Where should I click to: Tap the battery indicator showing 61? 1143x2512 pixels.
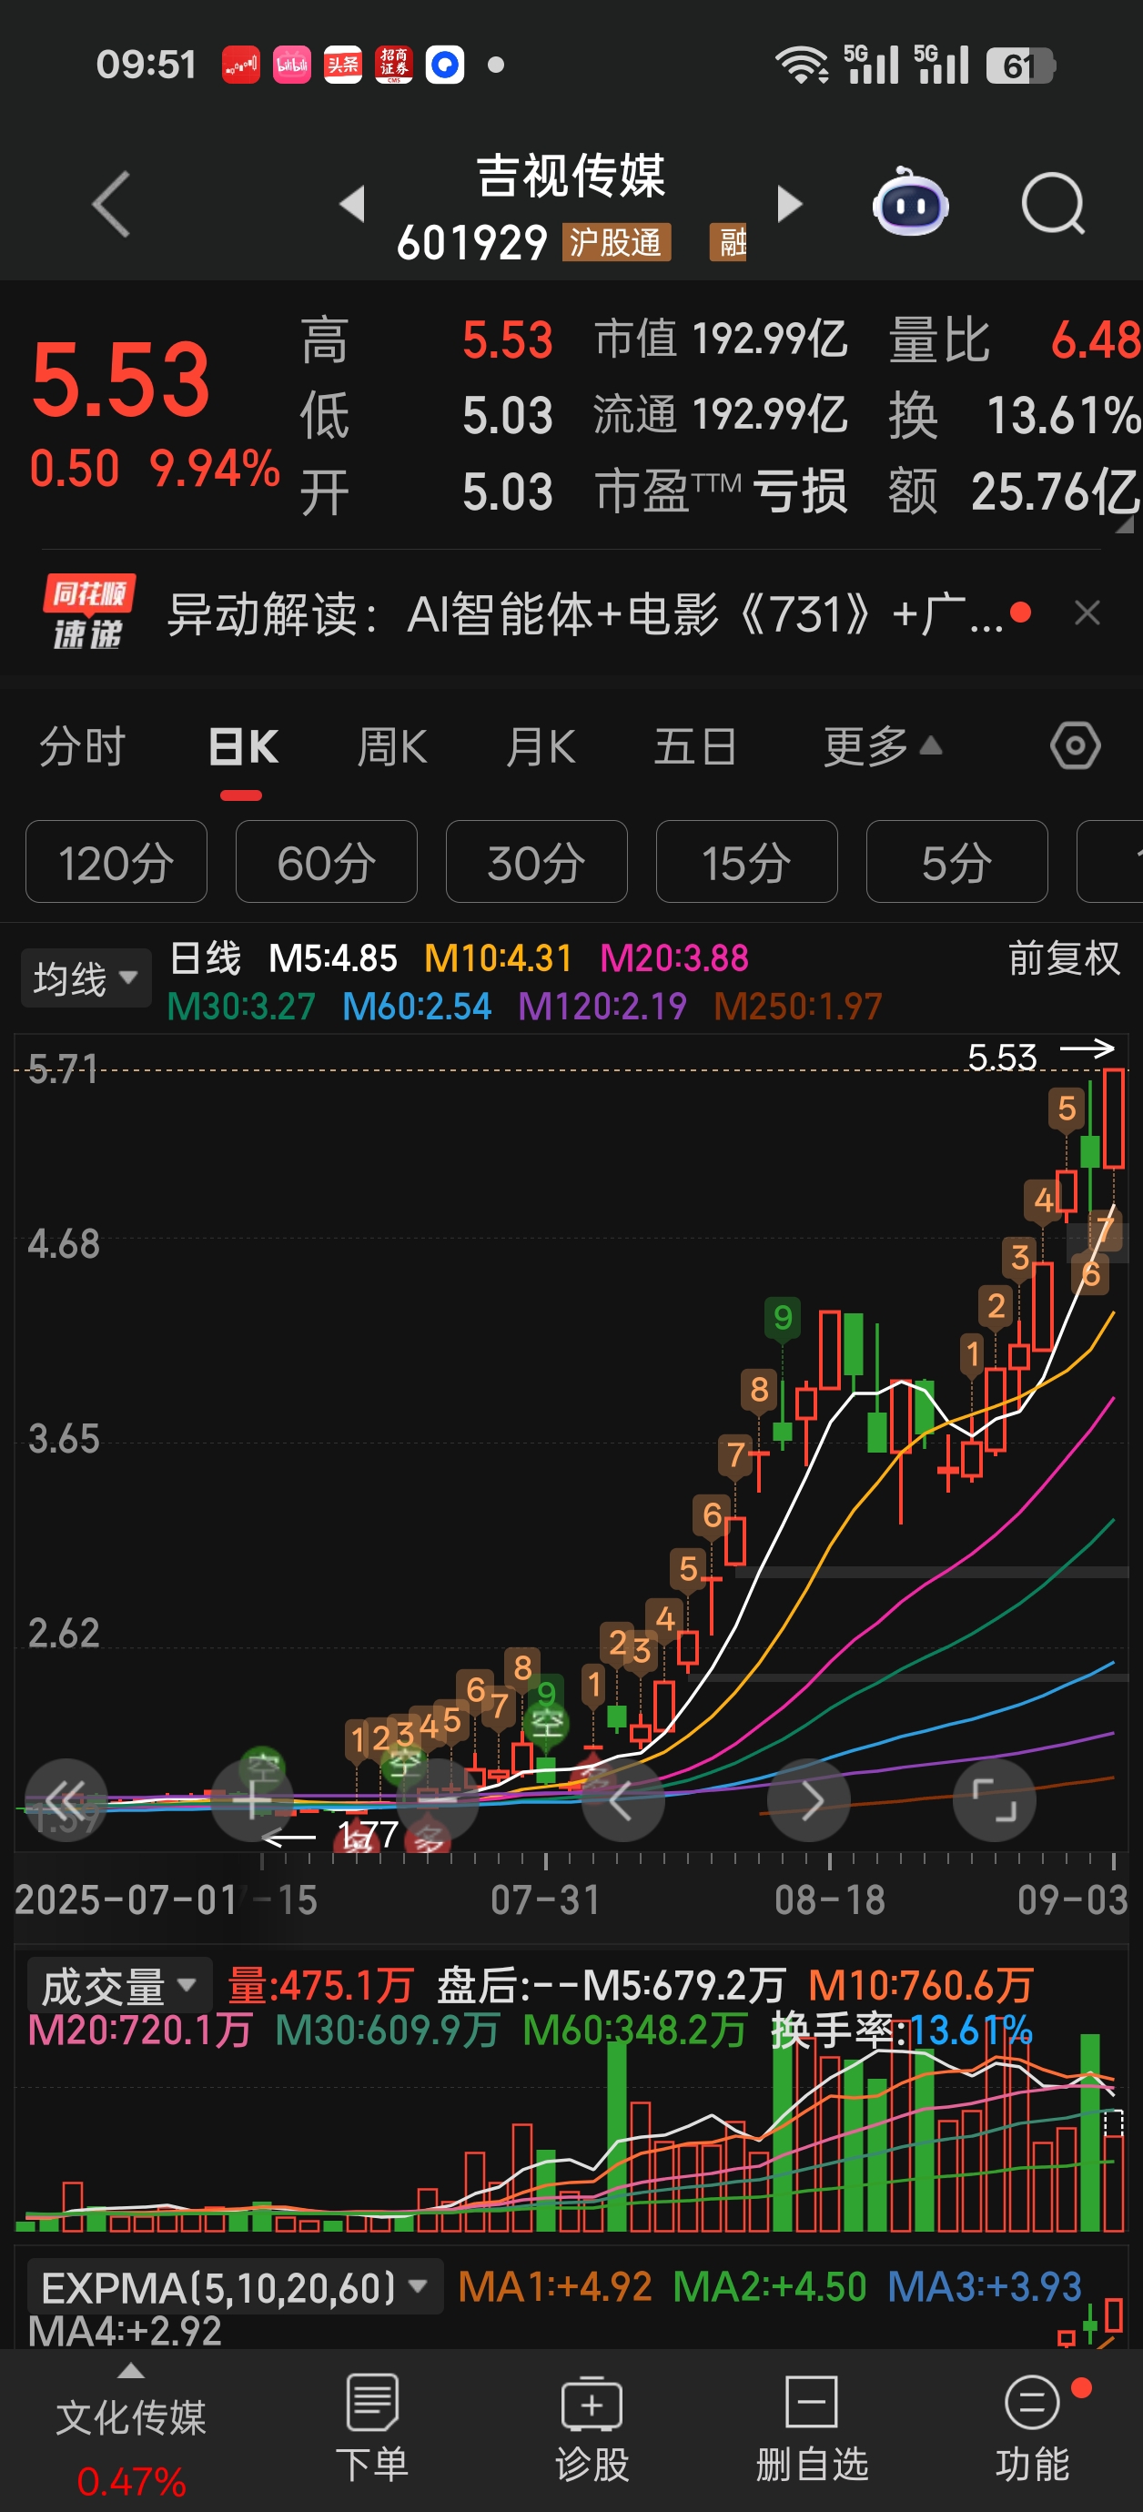[1019, 66]
